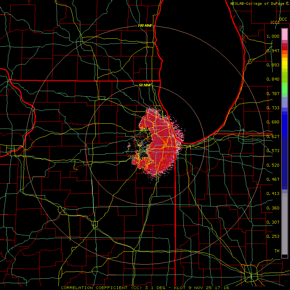The image size is (290, 290).
Task: Click the TH label near the scale bottom
Action: coord(277,251)
